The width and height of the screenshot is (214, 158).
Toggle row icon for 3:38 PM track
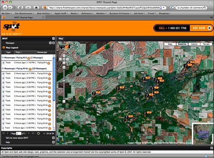click(x=3, y=83)
